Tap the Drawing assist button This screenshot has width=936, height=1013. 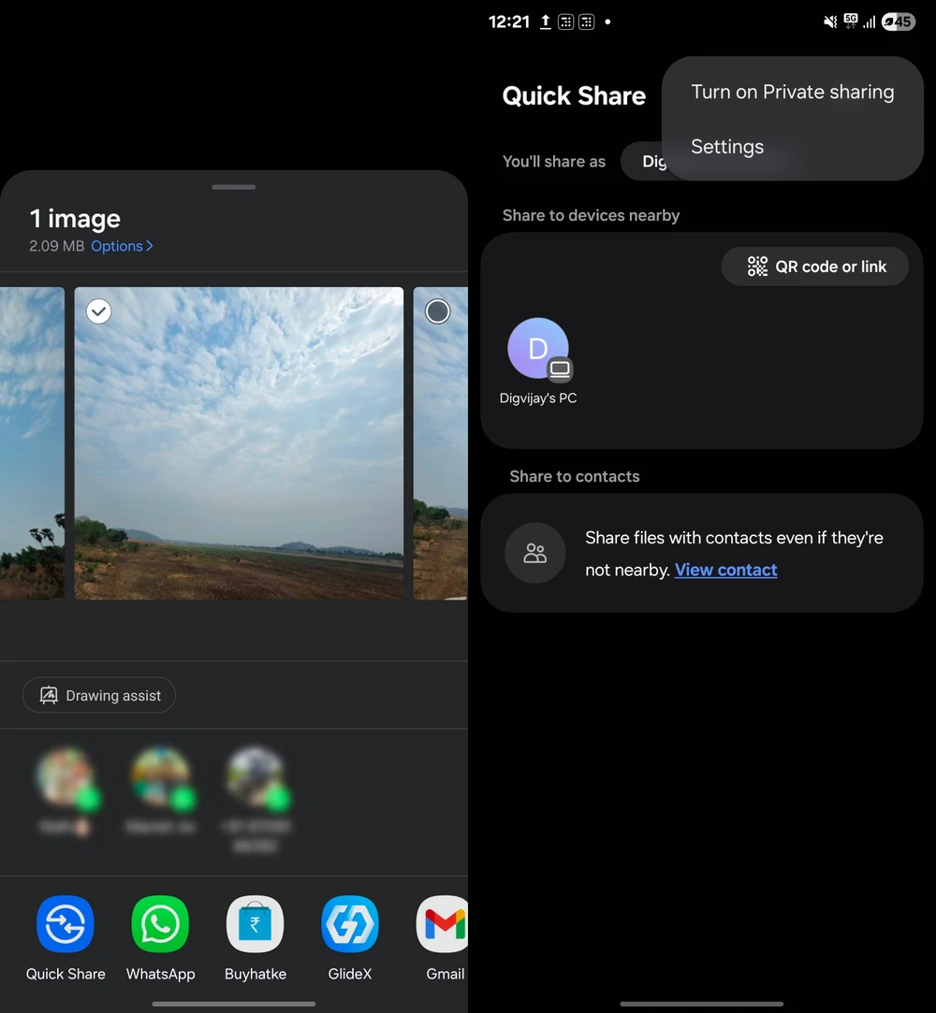tap(99, 696)
